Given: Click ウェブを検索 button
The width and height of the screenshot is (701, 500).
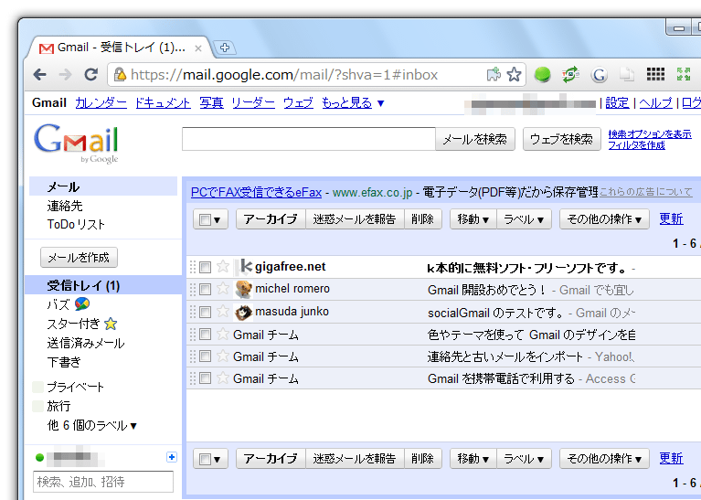Looking at the screenshot, I should pyautogui.click(x=561, y=139).
